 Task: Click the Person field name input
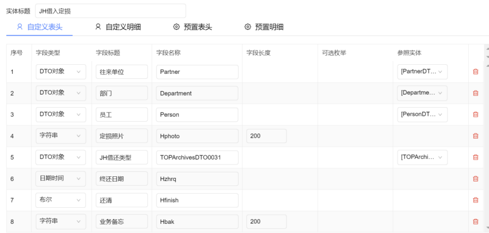point(197,114)
